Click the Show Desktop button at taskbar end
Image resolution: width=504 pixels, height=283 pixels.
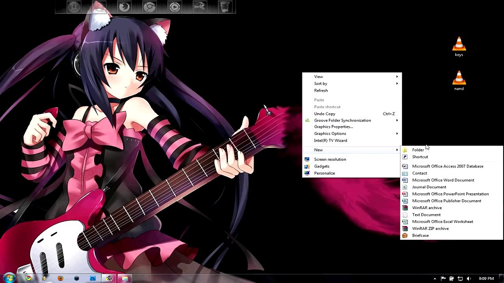click(x=501, y=279)
